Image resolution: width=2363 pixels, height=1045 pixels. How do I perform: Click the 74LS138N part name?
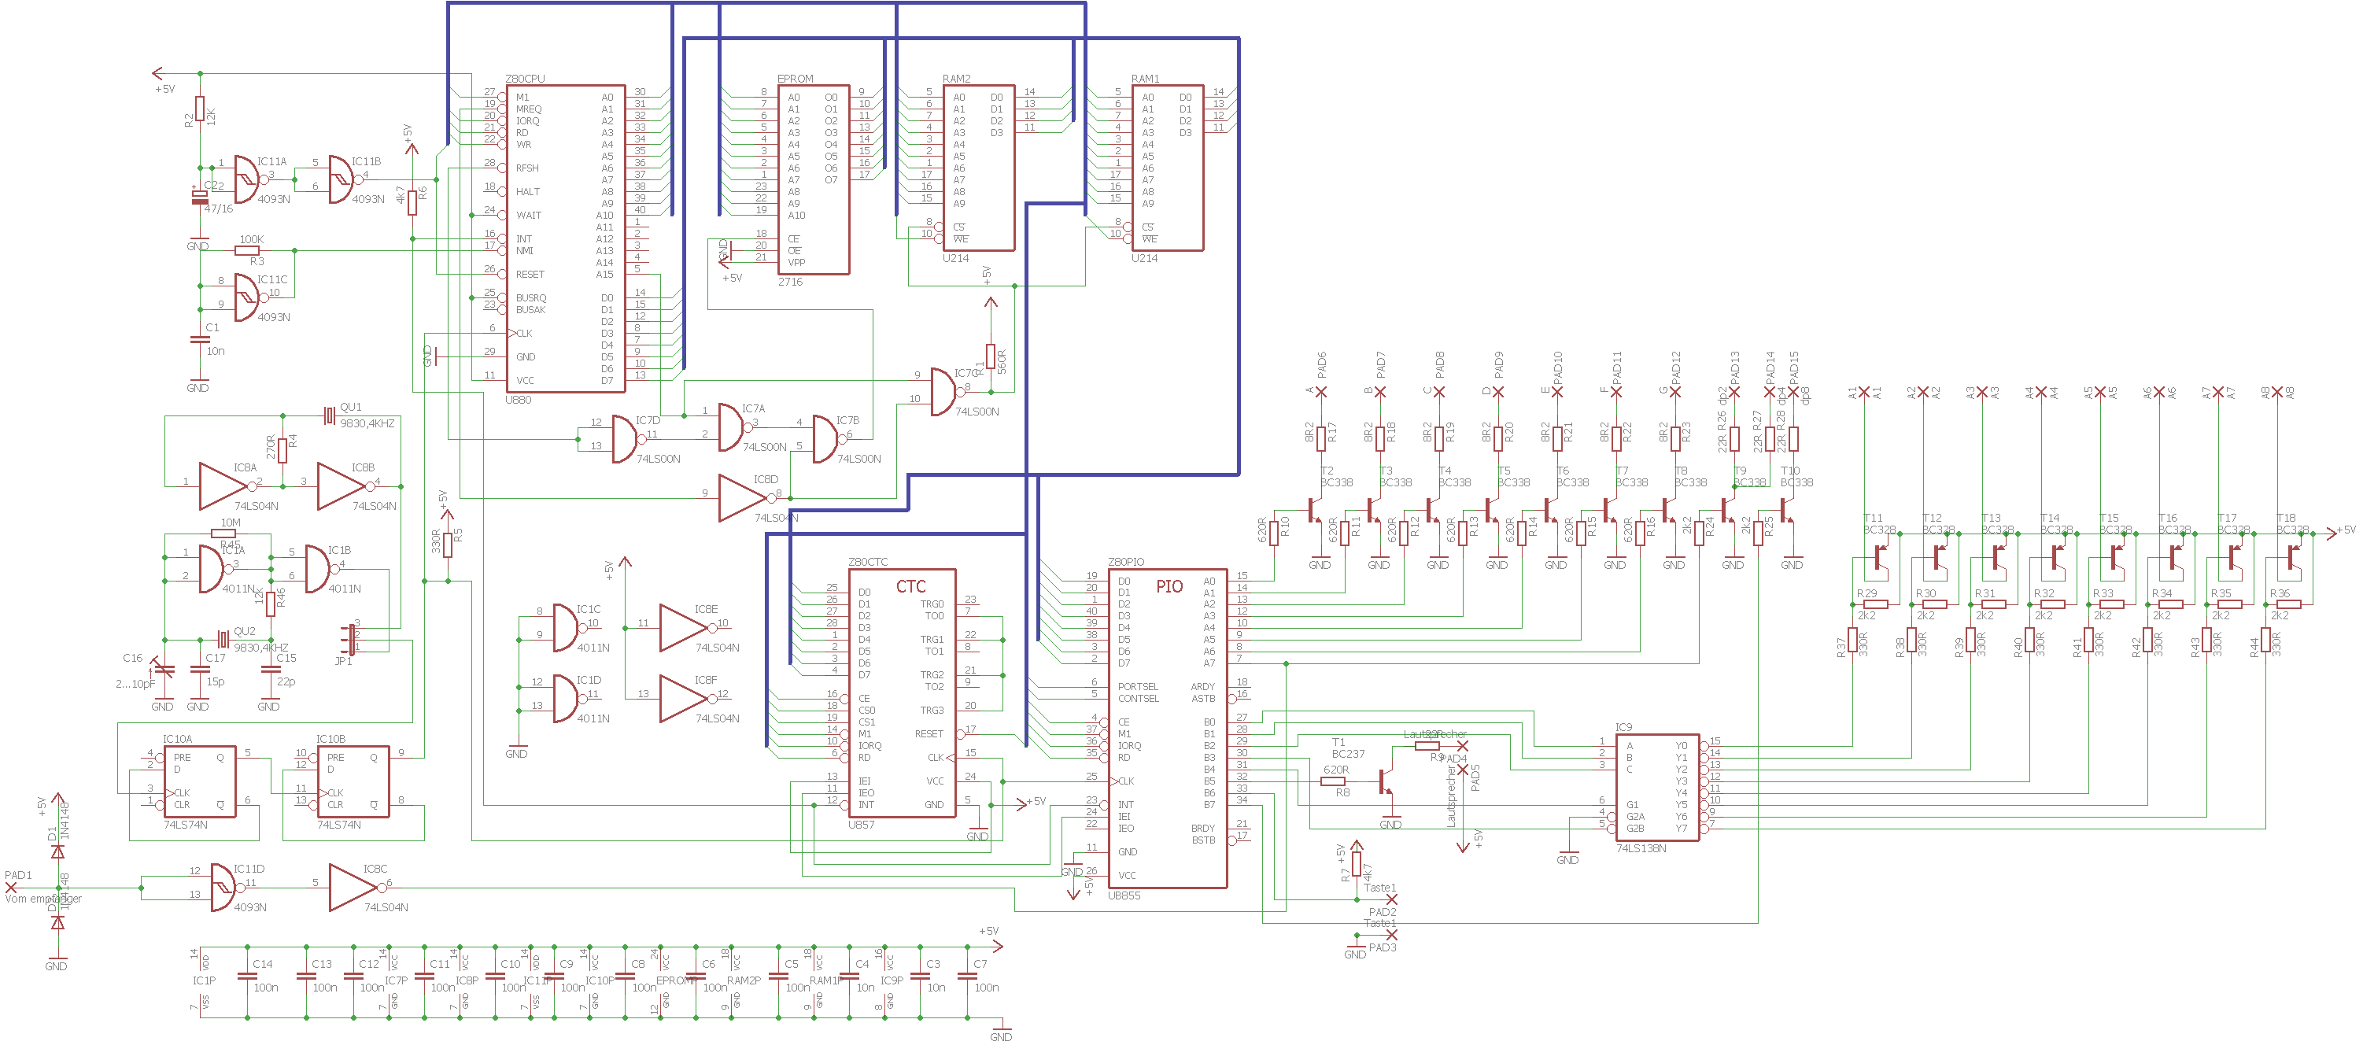pyautogui.click(x=1641, y=848)
